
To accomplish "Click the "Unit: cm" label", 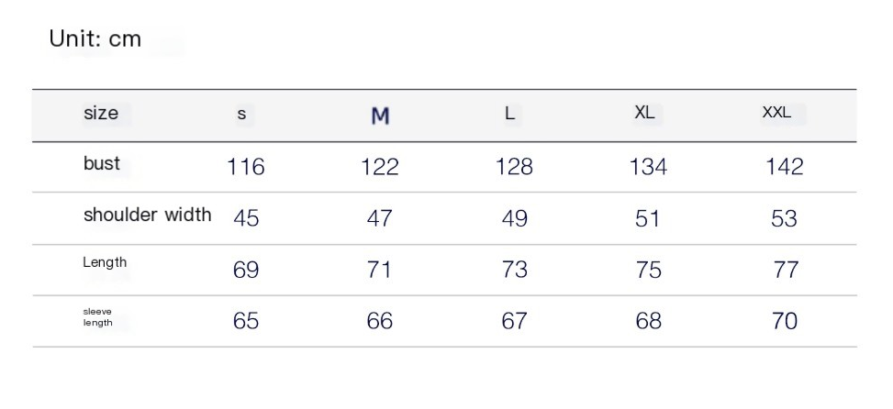I will [x=96, y=41].
